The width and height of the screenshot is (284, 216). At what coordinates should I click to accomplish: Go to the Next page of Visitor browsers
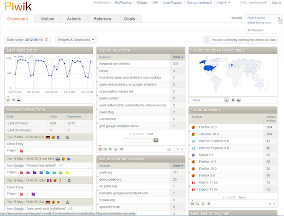coord(242,198)
